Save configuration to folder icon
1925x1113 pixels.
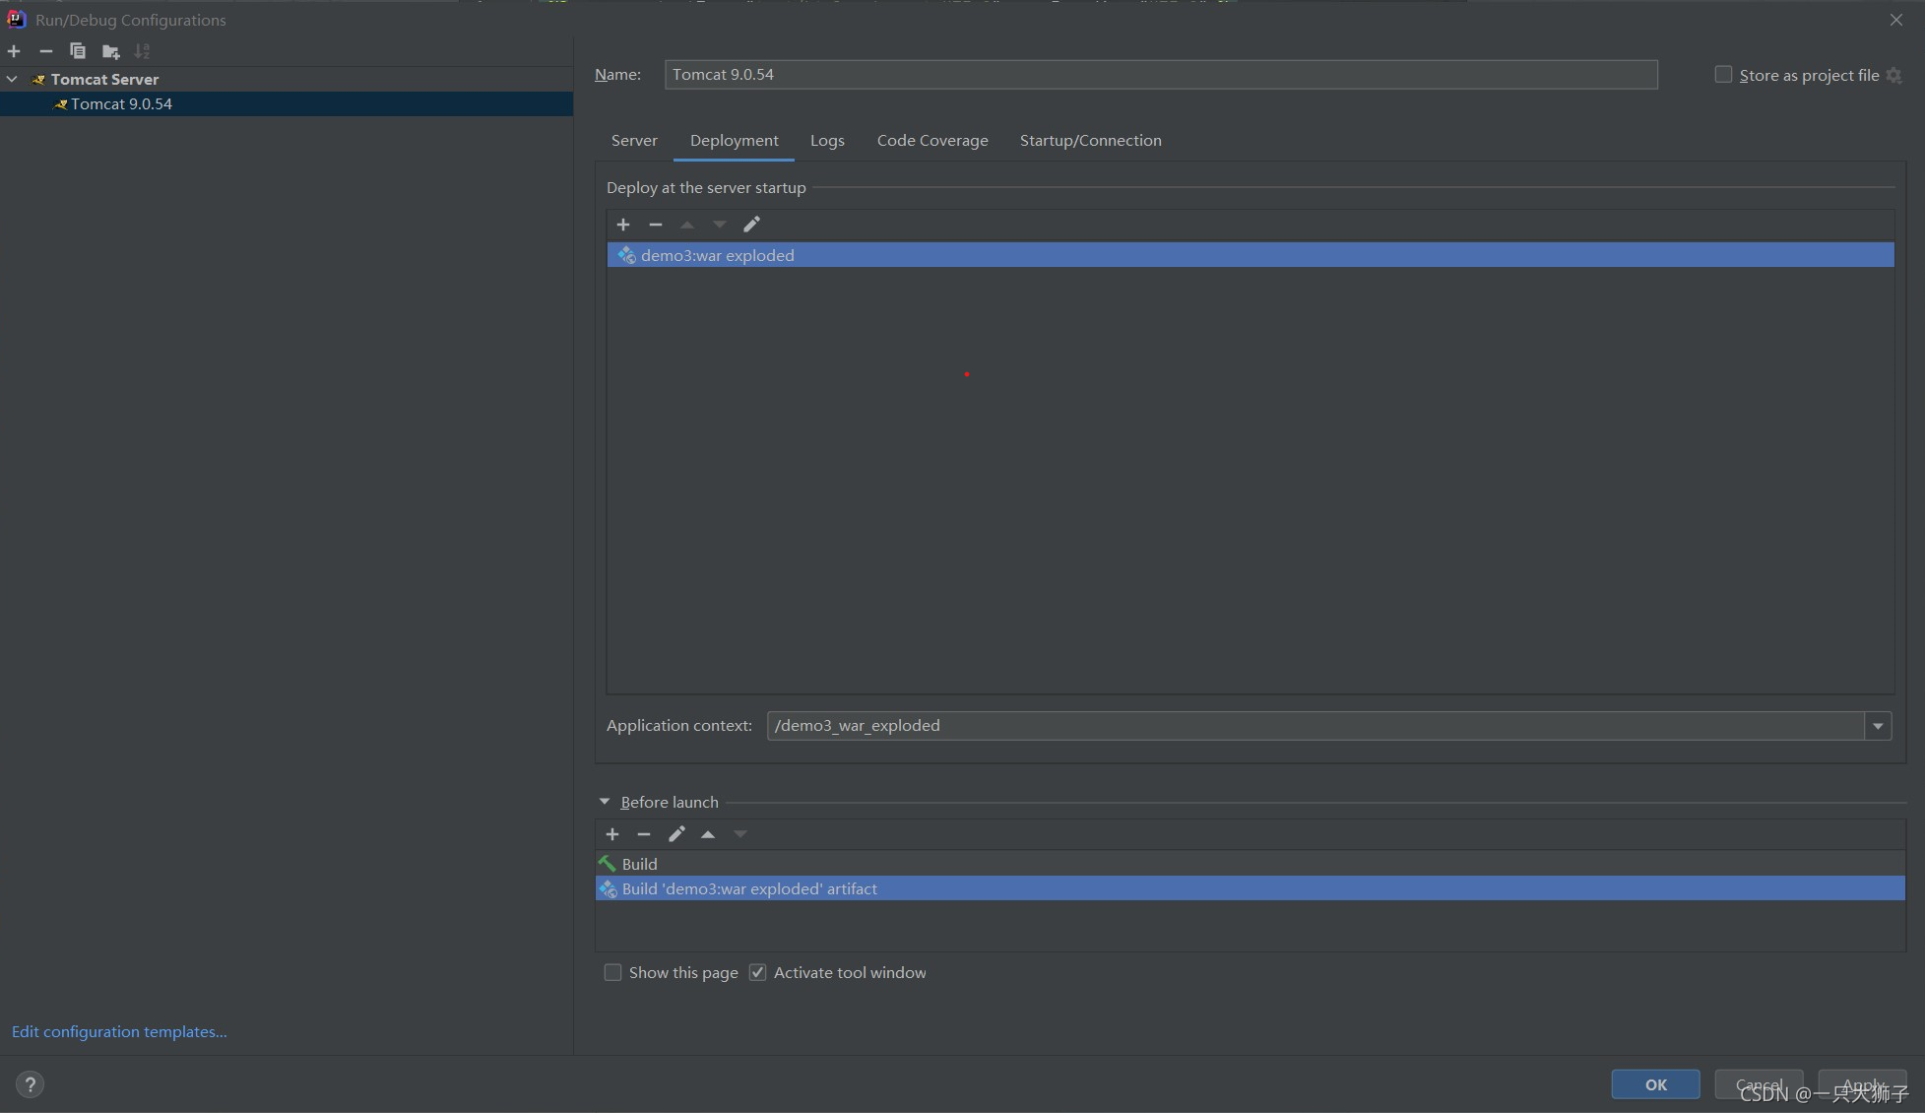[110, 51]
